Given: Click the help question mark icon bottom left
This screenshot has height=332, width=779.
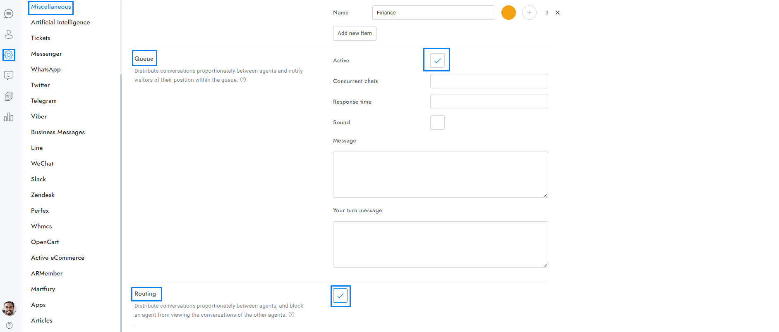Looking at the screenshot, I should point(9,325).
